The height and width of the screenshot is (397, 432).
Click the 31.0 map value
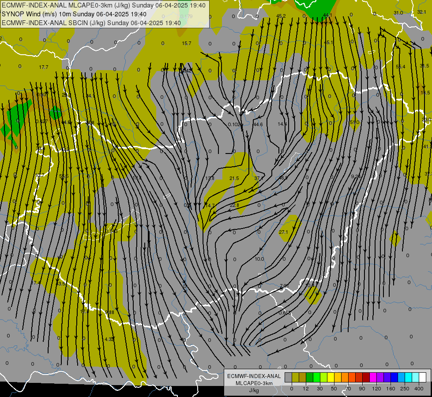398,13
